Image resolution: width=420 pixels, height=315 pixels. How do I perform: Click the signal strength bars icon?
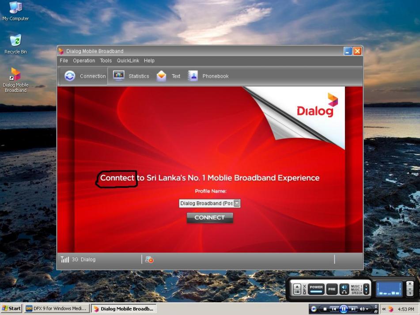64,259
